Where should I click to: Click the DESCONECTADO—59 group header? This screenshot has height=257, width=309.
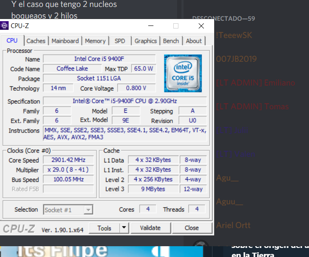[224, 18]
